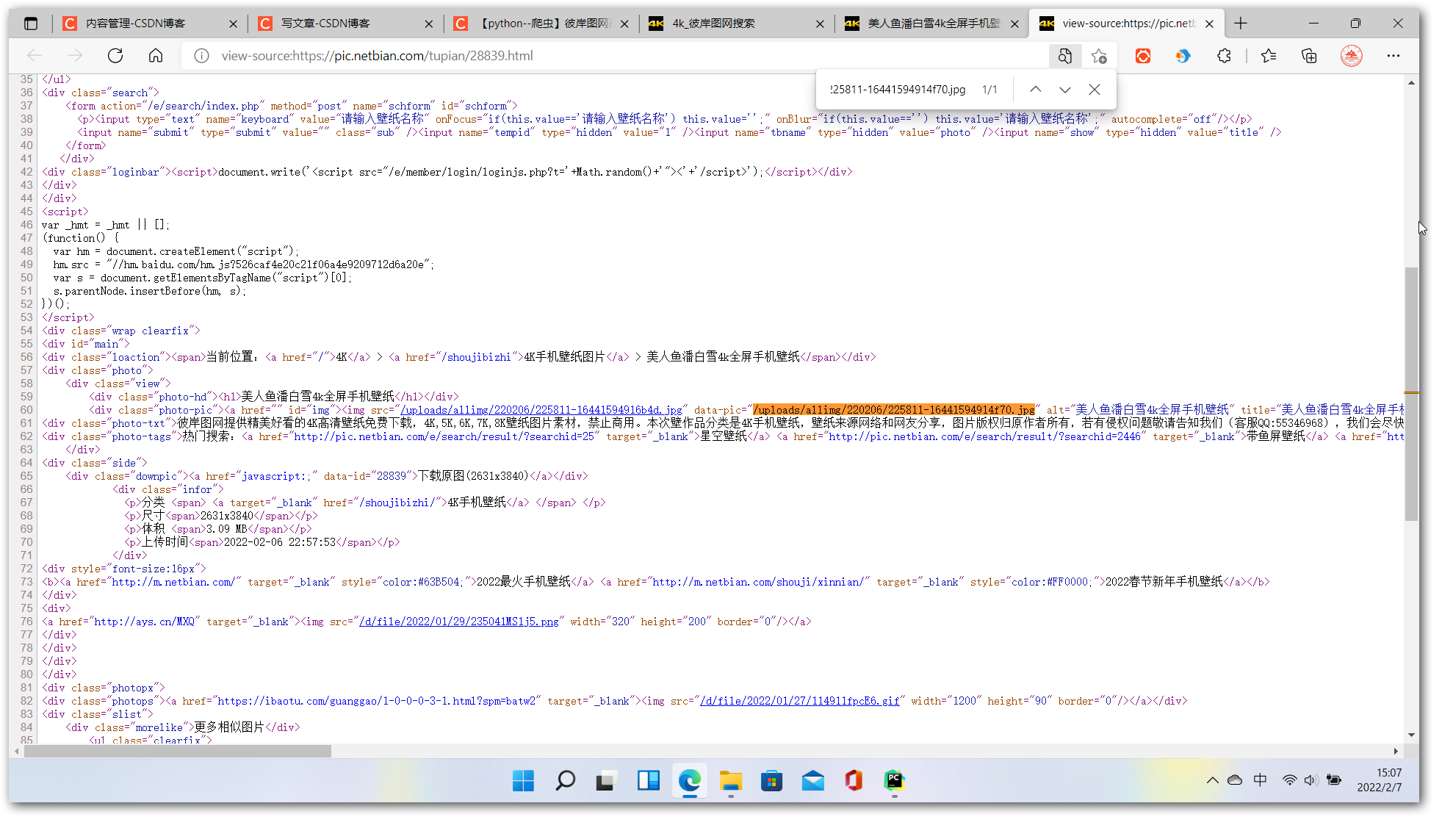Open the 114911fpcE6.gif file link
The image size is (1442, 817).
tap(800, 701)
